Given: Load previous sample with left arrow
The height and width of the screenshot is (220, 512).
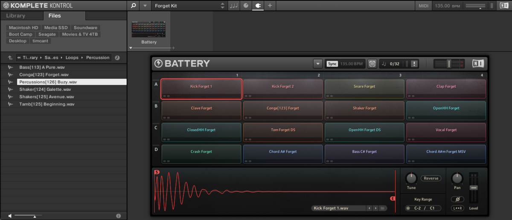Looking at the screenshot, I should tap(369, 208).
